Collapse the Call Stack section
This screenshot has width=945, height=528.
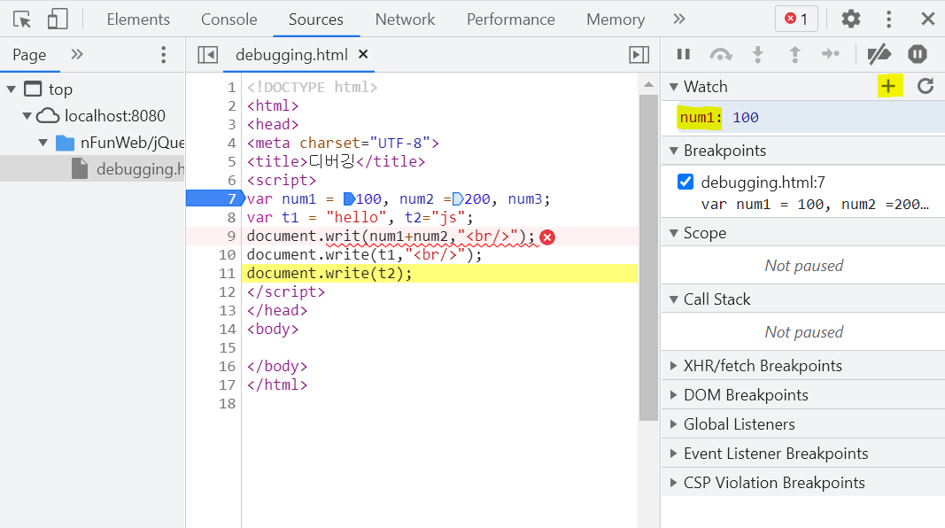tap(674, 299)
